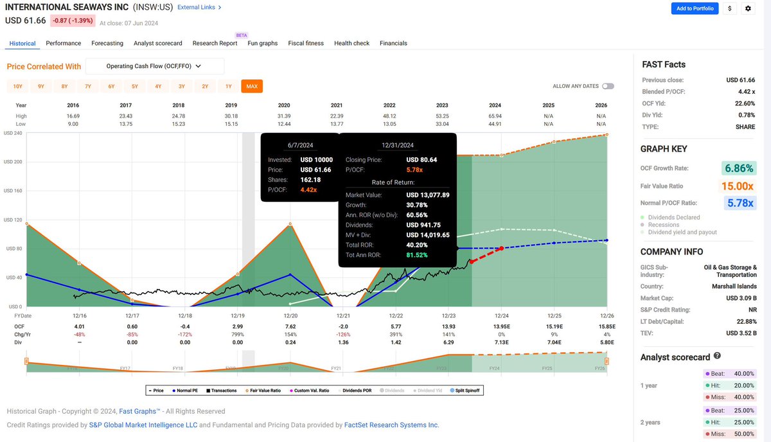Select the 5Y time range
The height and width of the screenshot is (442, 771).
[x=135, y=86]
